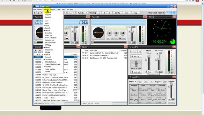
Task: Toggle the Cue output on Deck B
Action: click(134, 42)
